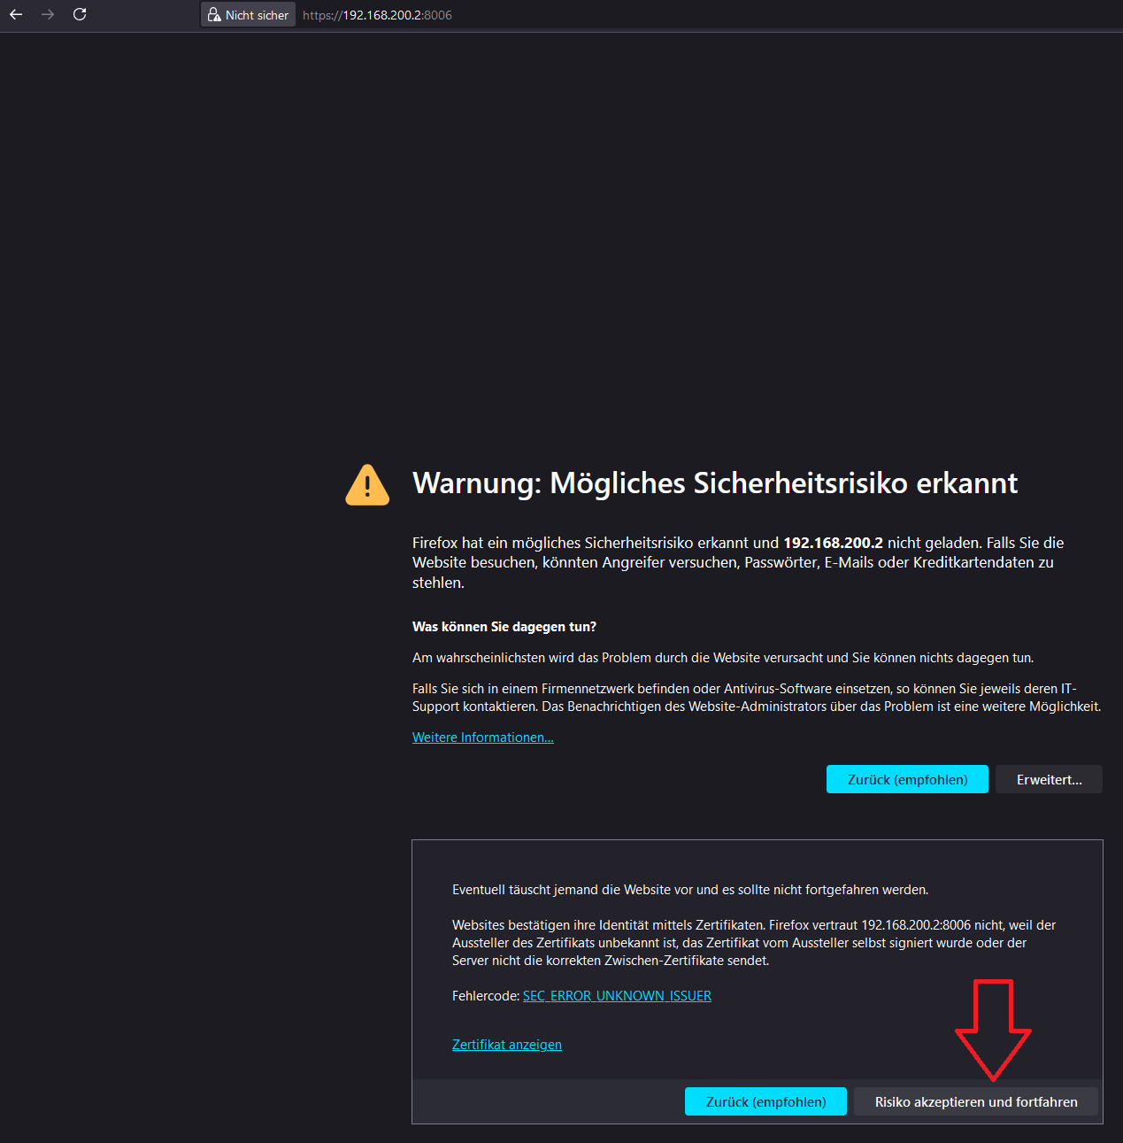
Task: Click the "Was können Sie dagegen tun?" subheading
Action: coord(504,627)
